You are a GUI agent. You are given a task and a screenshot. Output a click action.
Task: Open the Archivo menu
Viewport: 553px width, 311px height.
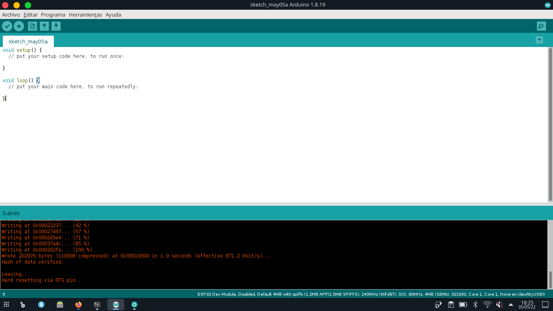click(x=11, y=15)
